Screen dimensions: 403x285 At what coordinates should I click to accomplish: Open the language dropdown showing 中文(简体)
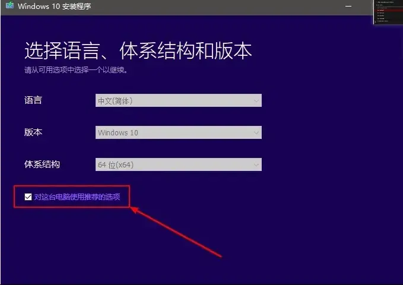(x=178, y=101)
